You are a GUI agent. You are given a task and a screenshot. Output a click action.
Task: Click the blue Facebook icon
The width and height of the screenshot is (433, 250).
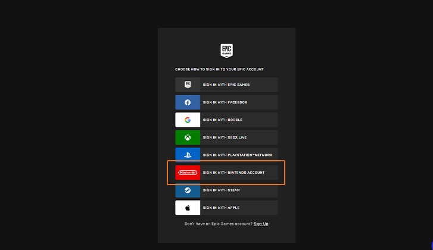(188, 102)
